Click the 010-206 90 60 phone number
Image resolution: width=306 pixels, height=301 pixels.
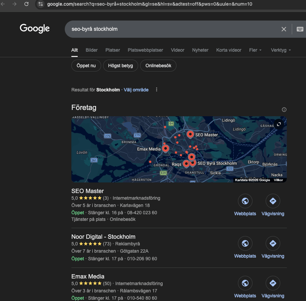pos(142,259)
